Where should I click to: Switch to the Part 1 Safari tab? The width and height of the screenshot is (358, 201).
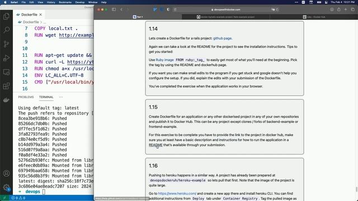[138, 17]
